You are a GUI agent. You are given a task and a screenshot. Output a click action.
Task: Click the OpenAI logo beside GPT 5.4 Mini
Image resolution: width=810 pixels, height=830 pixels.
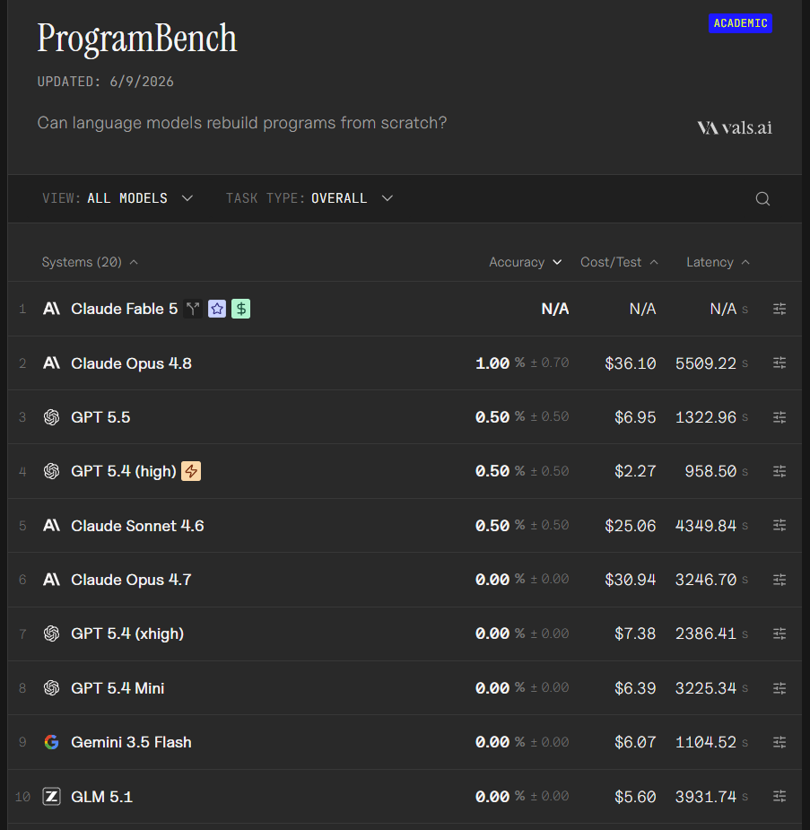click(x=51, y=688)
